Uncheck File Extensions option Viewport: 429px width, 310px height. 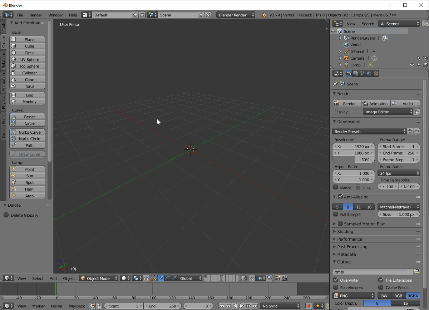point(381,280)
